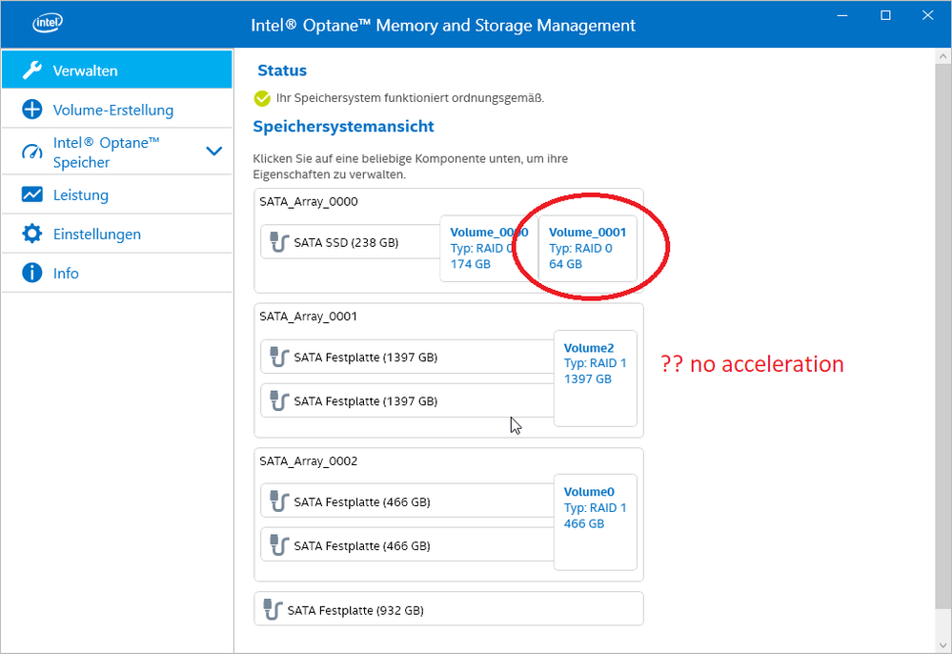The height and width of the screenshot is (654, 952).
Task: Go to the Leistung page
Action: (117, 194)
